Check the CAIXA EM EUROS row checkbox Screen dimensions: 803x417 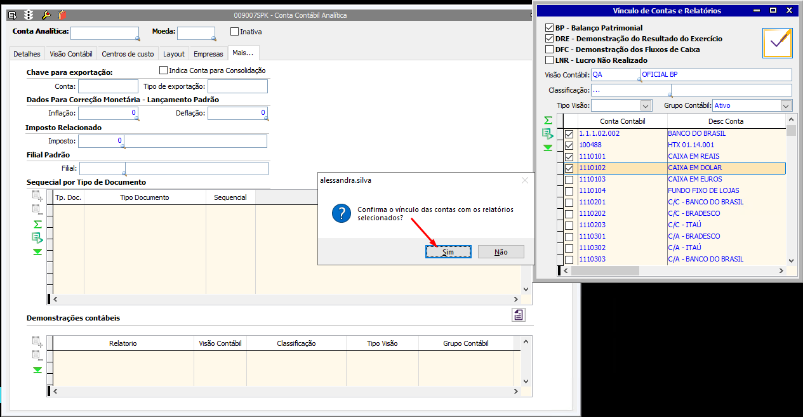point(569,180)
